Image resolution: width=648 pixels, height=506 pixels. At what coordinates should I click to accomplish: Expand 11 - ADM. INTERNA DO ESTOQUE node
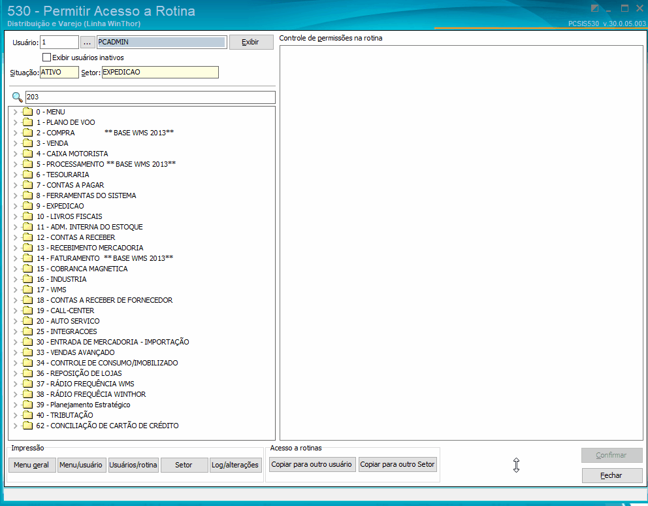pyautogui.click(x=15, y=227)
